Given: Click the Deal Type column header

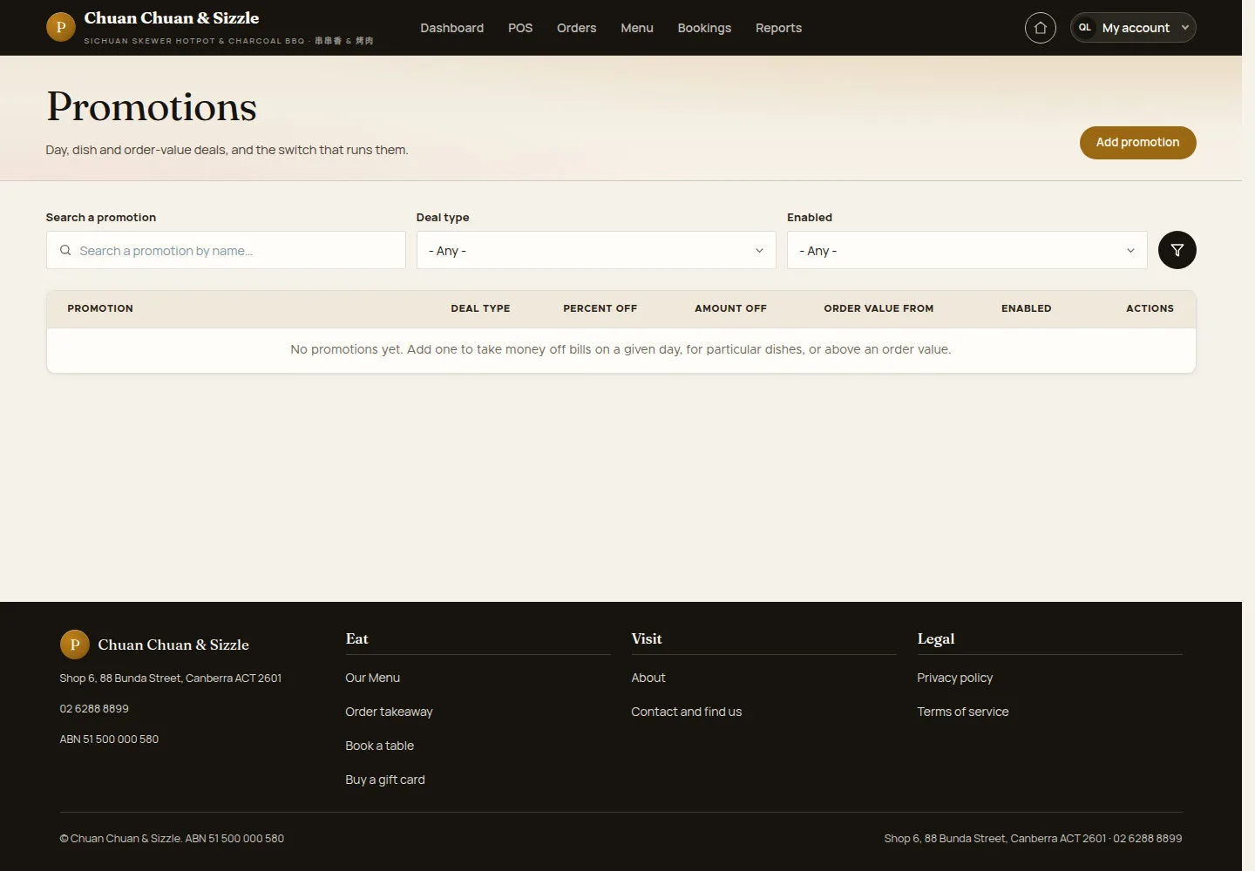Looking at the screenshot, I should (x=480, y=308).
